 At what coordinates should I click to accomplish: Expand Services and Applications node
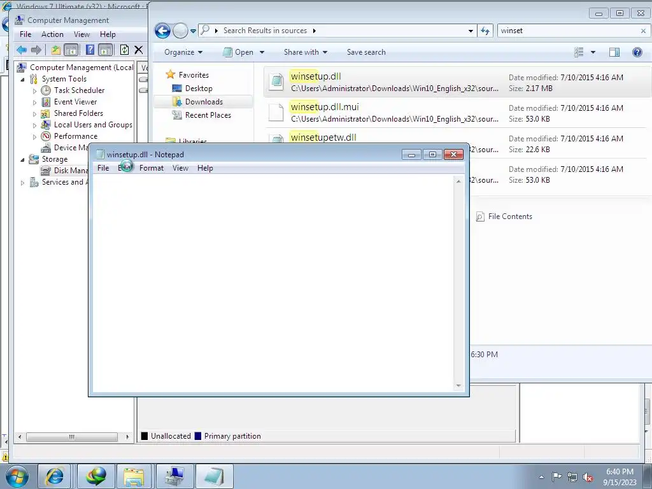click(x=22, y=183)
